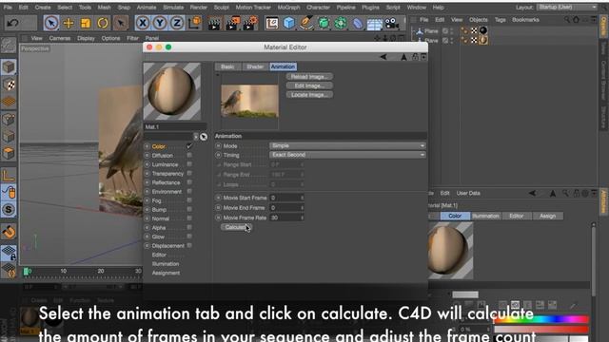The height and width of the screenshot is (342, 609).
Task: Click the coordinate system icon
Action: pyautogui.click(x=194, y=23)
